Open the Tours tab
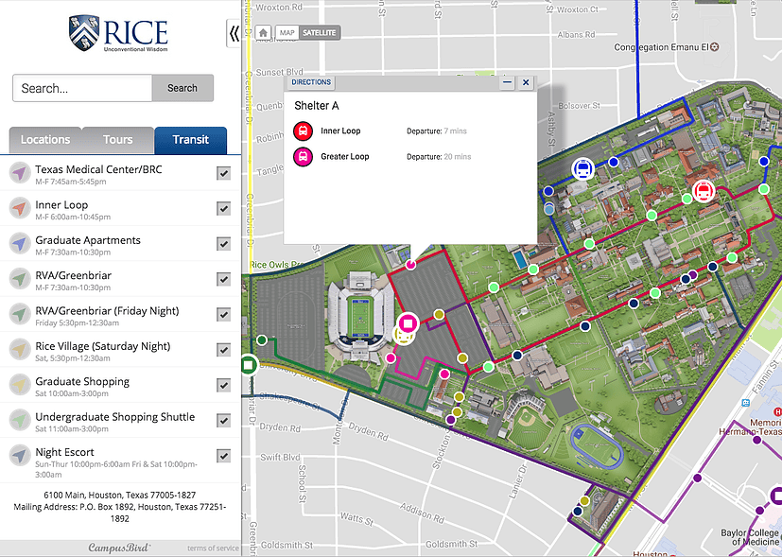The height and width of the screenshot is (557, 782). point(118,140)
